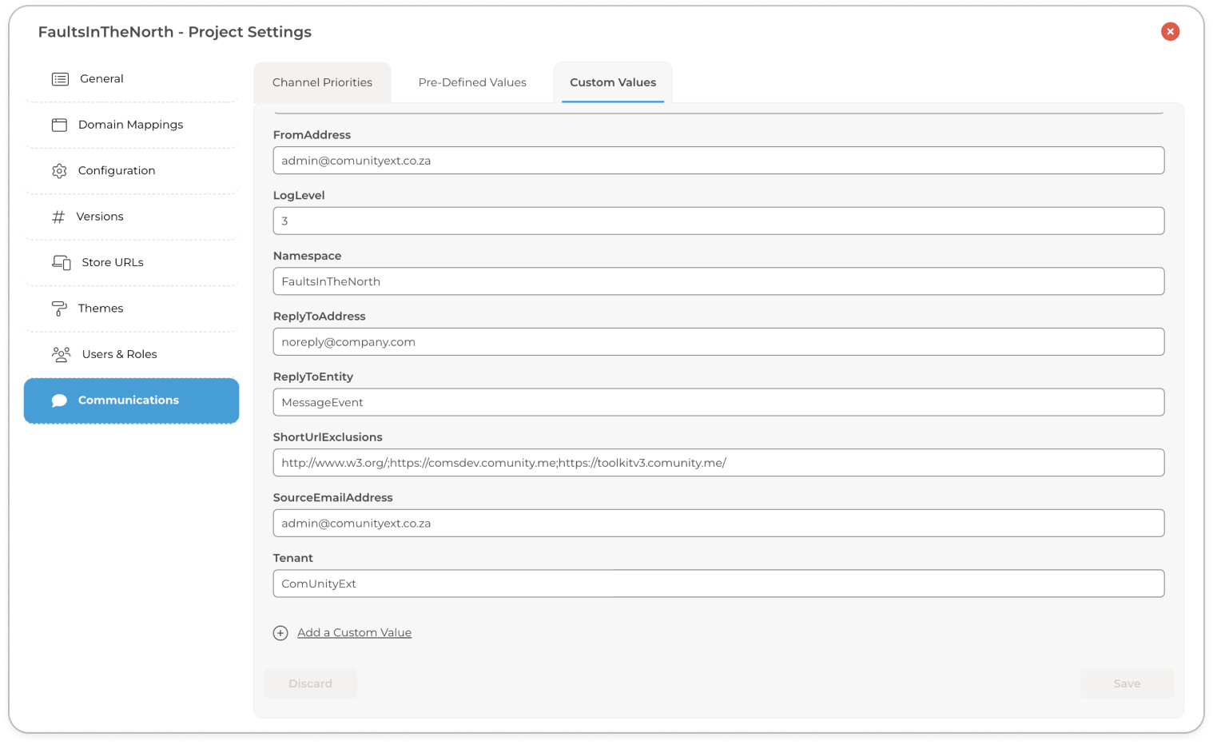Click the Add a Custom Value link
The width and height of the screenshot is (1213, 745).
click(354, 632)
